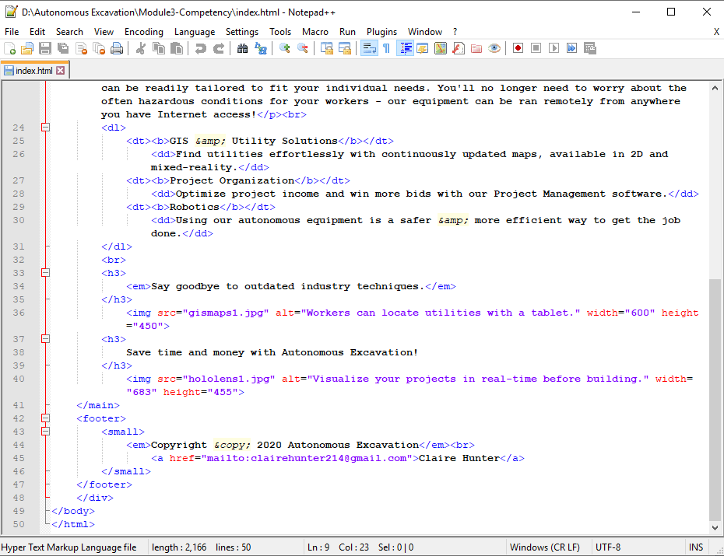Toggle the indent guide button
Viewport: 724px width, 556px height.
click(405, 48)
